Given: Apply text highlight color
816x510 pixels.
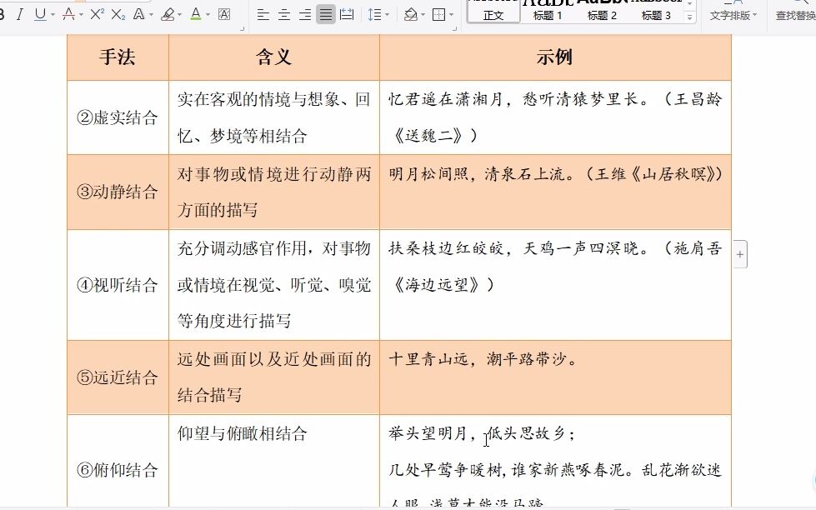Looking at the screenshot, I should (169, 14).
